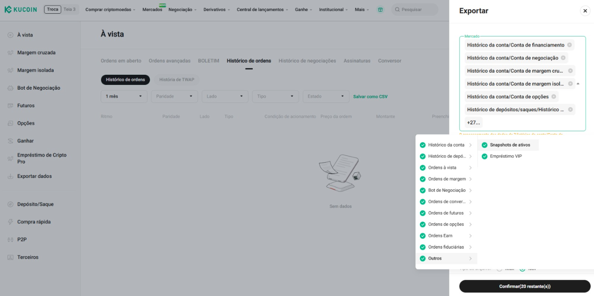Open Central de lançamentos menu

(262, 9)
